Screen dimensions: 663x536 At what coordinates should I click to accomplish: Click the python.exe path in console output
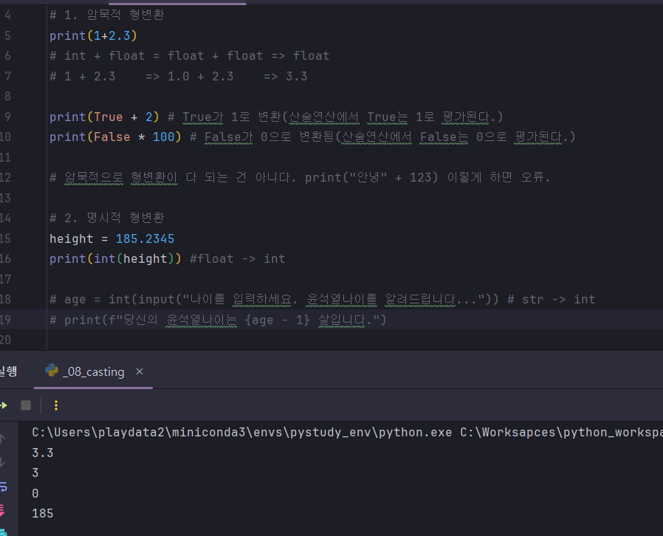point(242,433)
